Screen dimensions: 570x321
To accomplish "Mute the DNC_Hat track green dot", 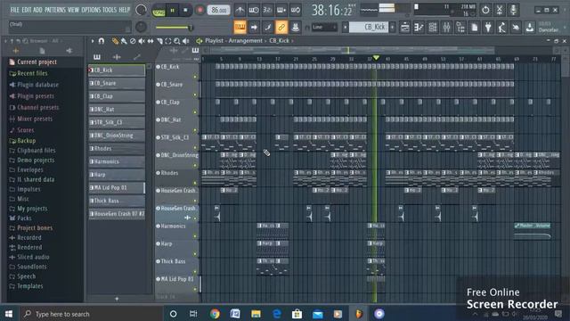I will (195, 130).
